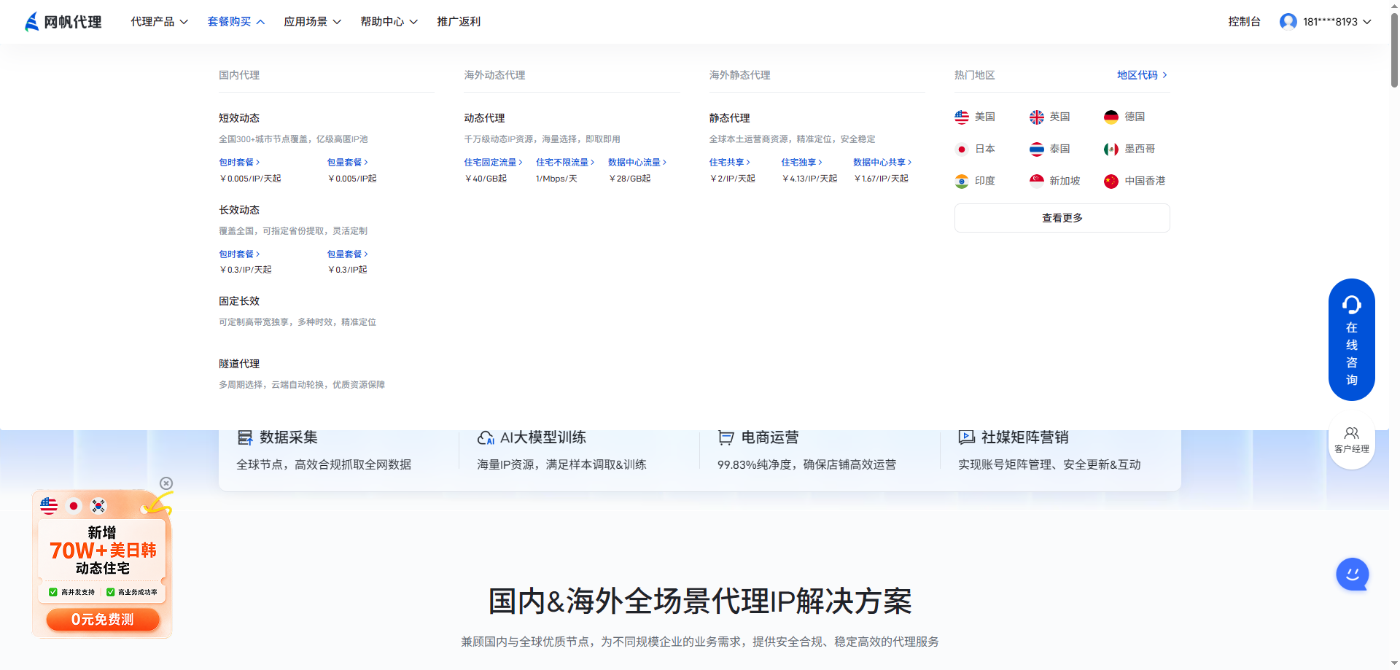Open 长效动态 proxy item
The height and width of the screenshot is (670, 1400).
239,210
